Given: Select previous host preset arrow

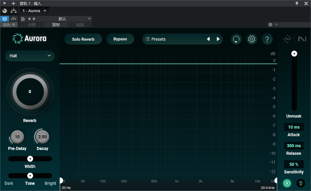Looking at the screenshot, I should coord(29,19).
